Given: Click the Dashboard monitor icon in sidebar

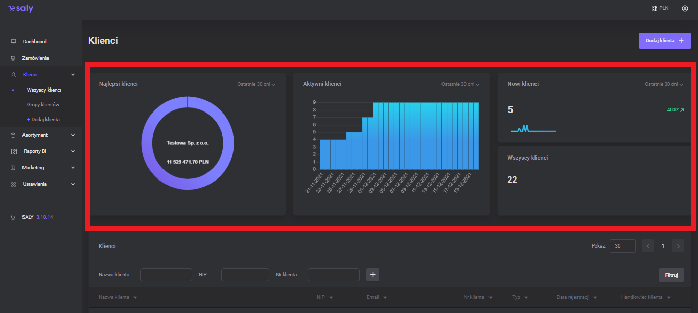Looking at the screenshot, I should point(14,42).
